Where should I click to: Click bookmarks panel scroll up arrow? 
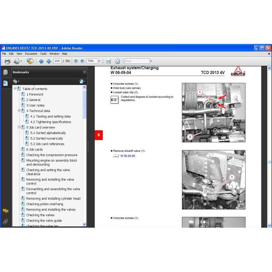(x=84, y=87)
